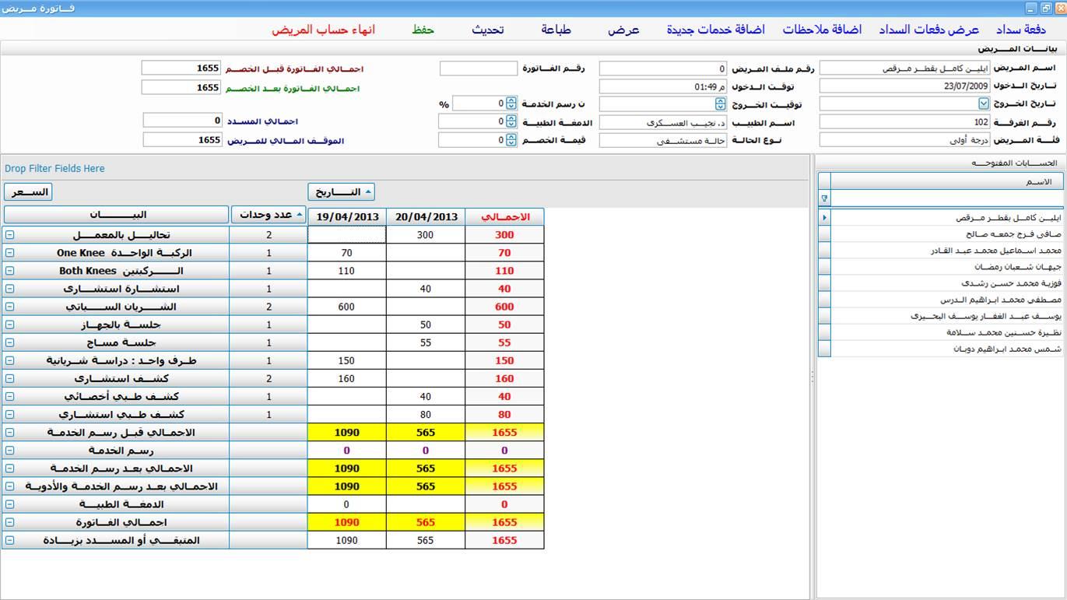The image size is (1067, 600).
Task: Click the السعر field header button
Action: (28, 191)
